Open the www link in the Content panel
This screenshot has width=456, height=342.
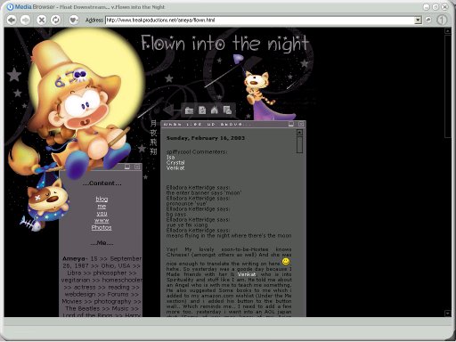tap(102, 220)
